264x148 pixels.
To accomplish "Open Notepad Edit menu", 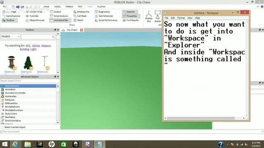I will pos(173,18).
